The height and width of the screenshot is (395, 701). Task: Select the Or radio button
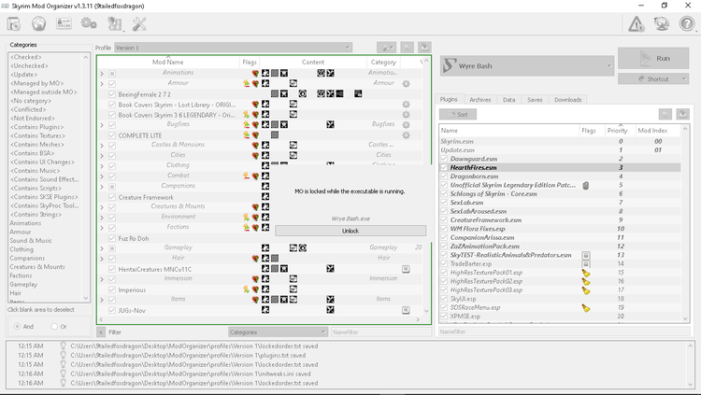tap(54, 326)
